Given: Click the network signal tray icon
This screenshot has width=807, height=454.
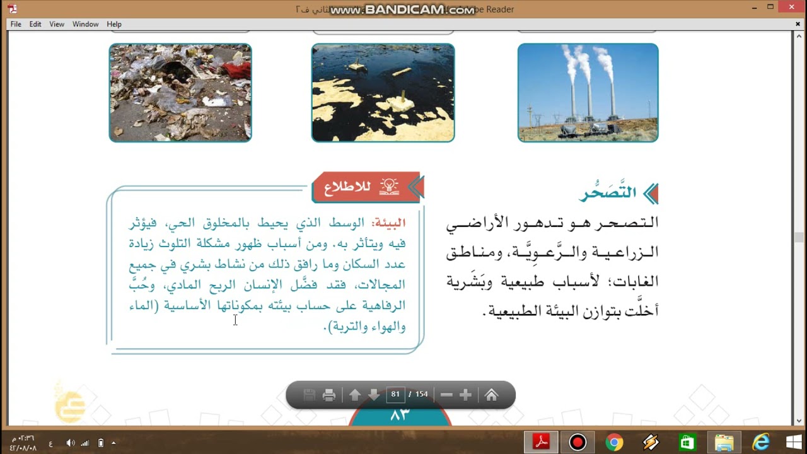Looking at the screenshot, I should click(x=84, y=443).
